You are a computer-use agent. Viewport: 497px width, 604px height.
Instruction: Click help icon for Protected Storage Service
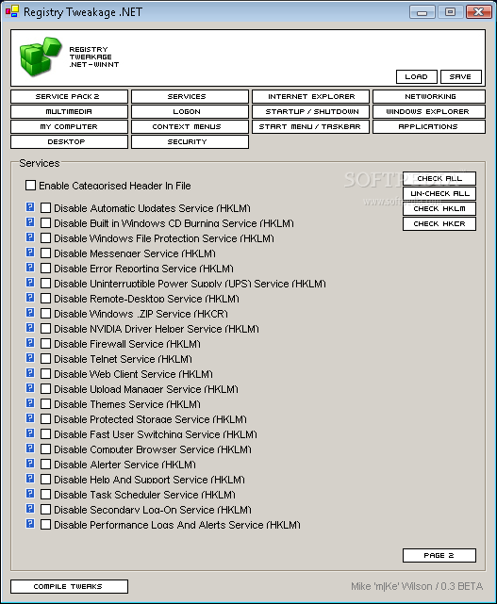[x=30, y=418]
